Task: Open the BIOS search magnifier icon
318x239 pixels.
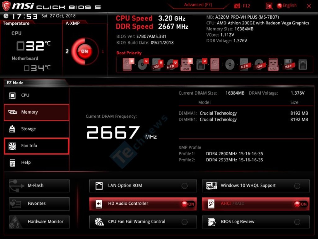Action: [x=269, y=6]
